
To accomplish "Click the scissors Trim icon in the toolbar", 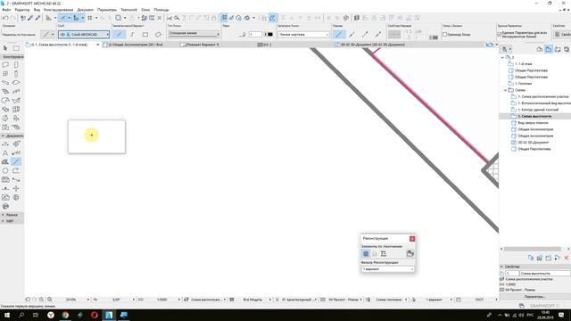I will 170,18.
